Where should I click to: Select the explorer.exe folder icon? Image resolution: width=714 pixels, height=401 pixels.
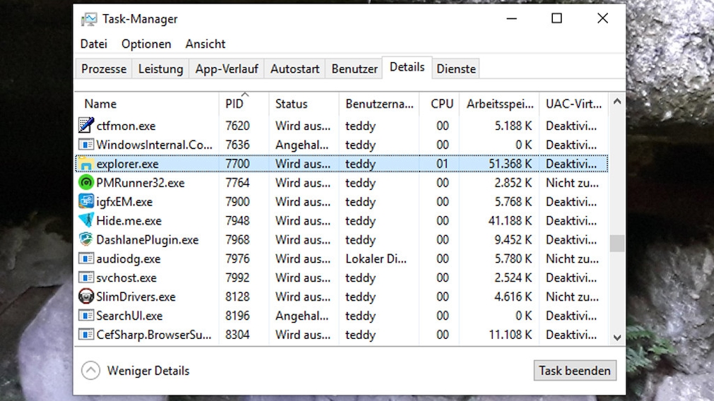[86, 164]
